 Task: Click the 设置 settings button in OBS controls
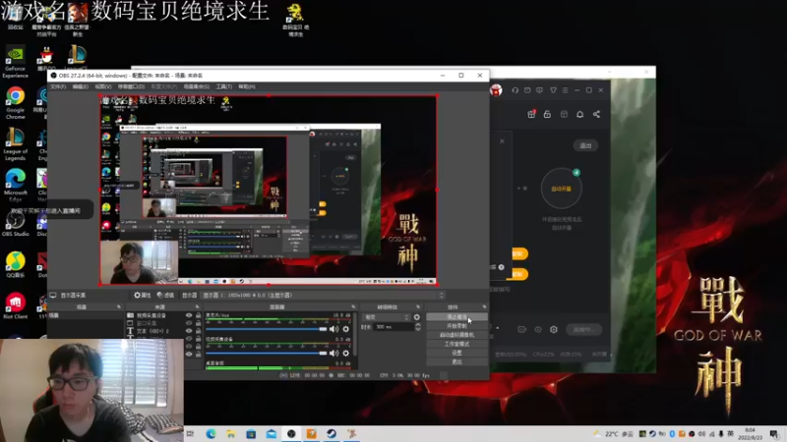(x=456, y=353)
